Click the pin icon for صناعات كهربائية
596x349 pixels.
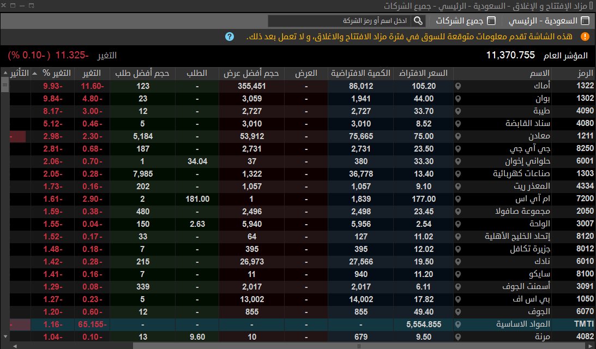pos(458,174)
